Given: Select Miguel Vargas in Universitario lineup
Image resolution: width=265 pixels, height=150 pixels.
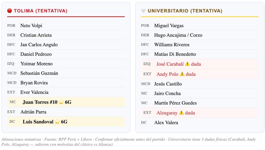Looking at the screenshot, I should pyautogui.click(x=169, y=26).
